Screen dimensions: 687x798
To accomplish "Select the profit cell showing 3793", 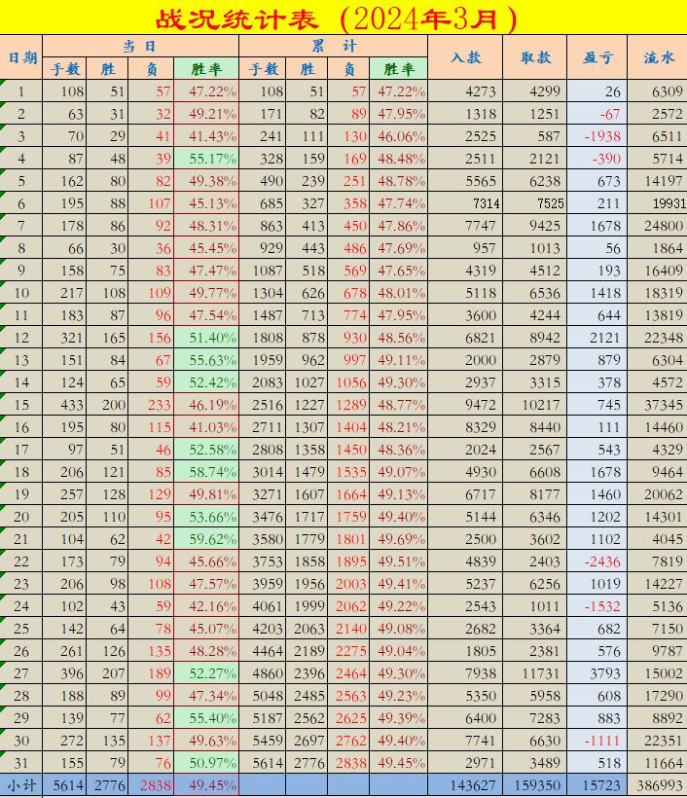I will click(597, 673).
